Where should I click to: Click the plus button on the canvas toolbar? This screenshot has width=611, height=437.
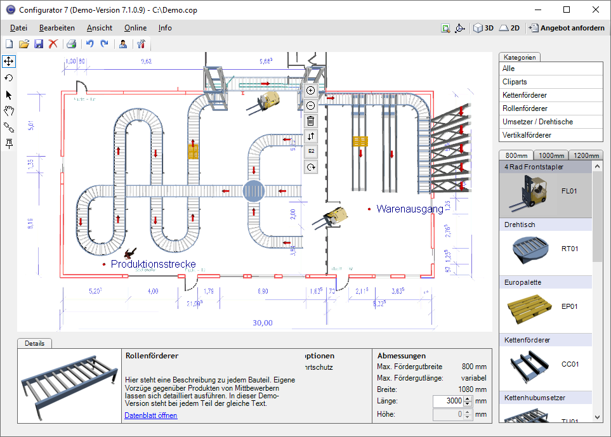coord(310,90)
